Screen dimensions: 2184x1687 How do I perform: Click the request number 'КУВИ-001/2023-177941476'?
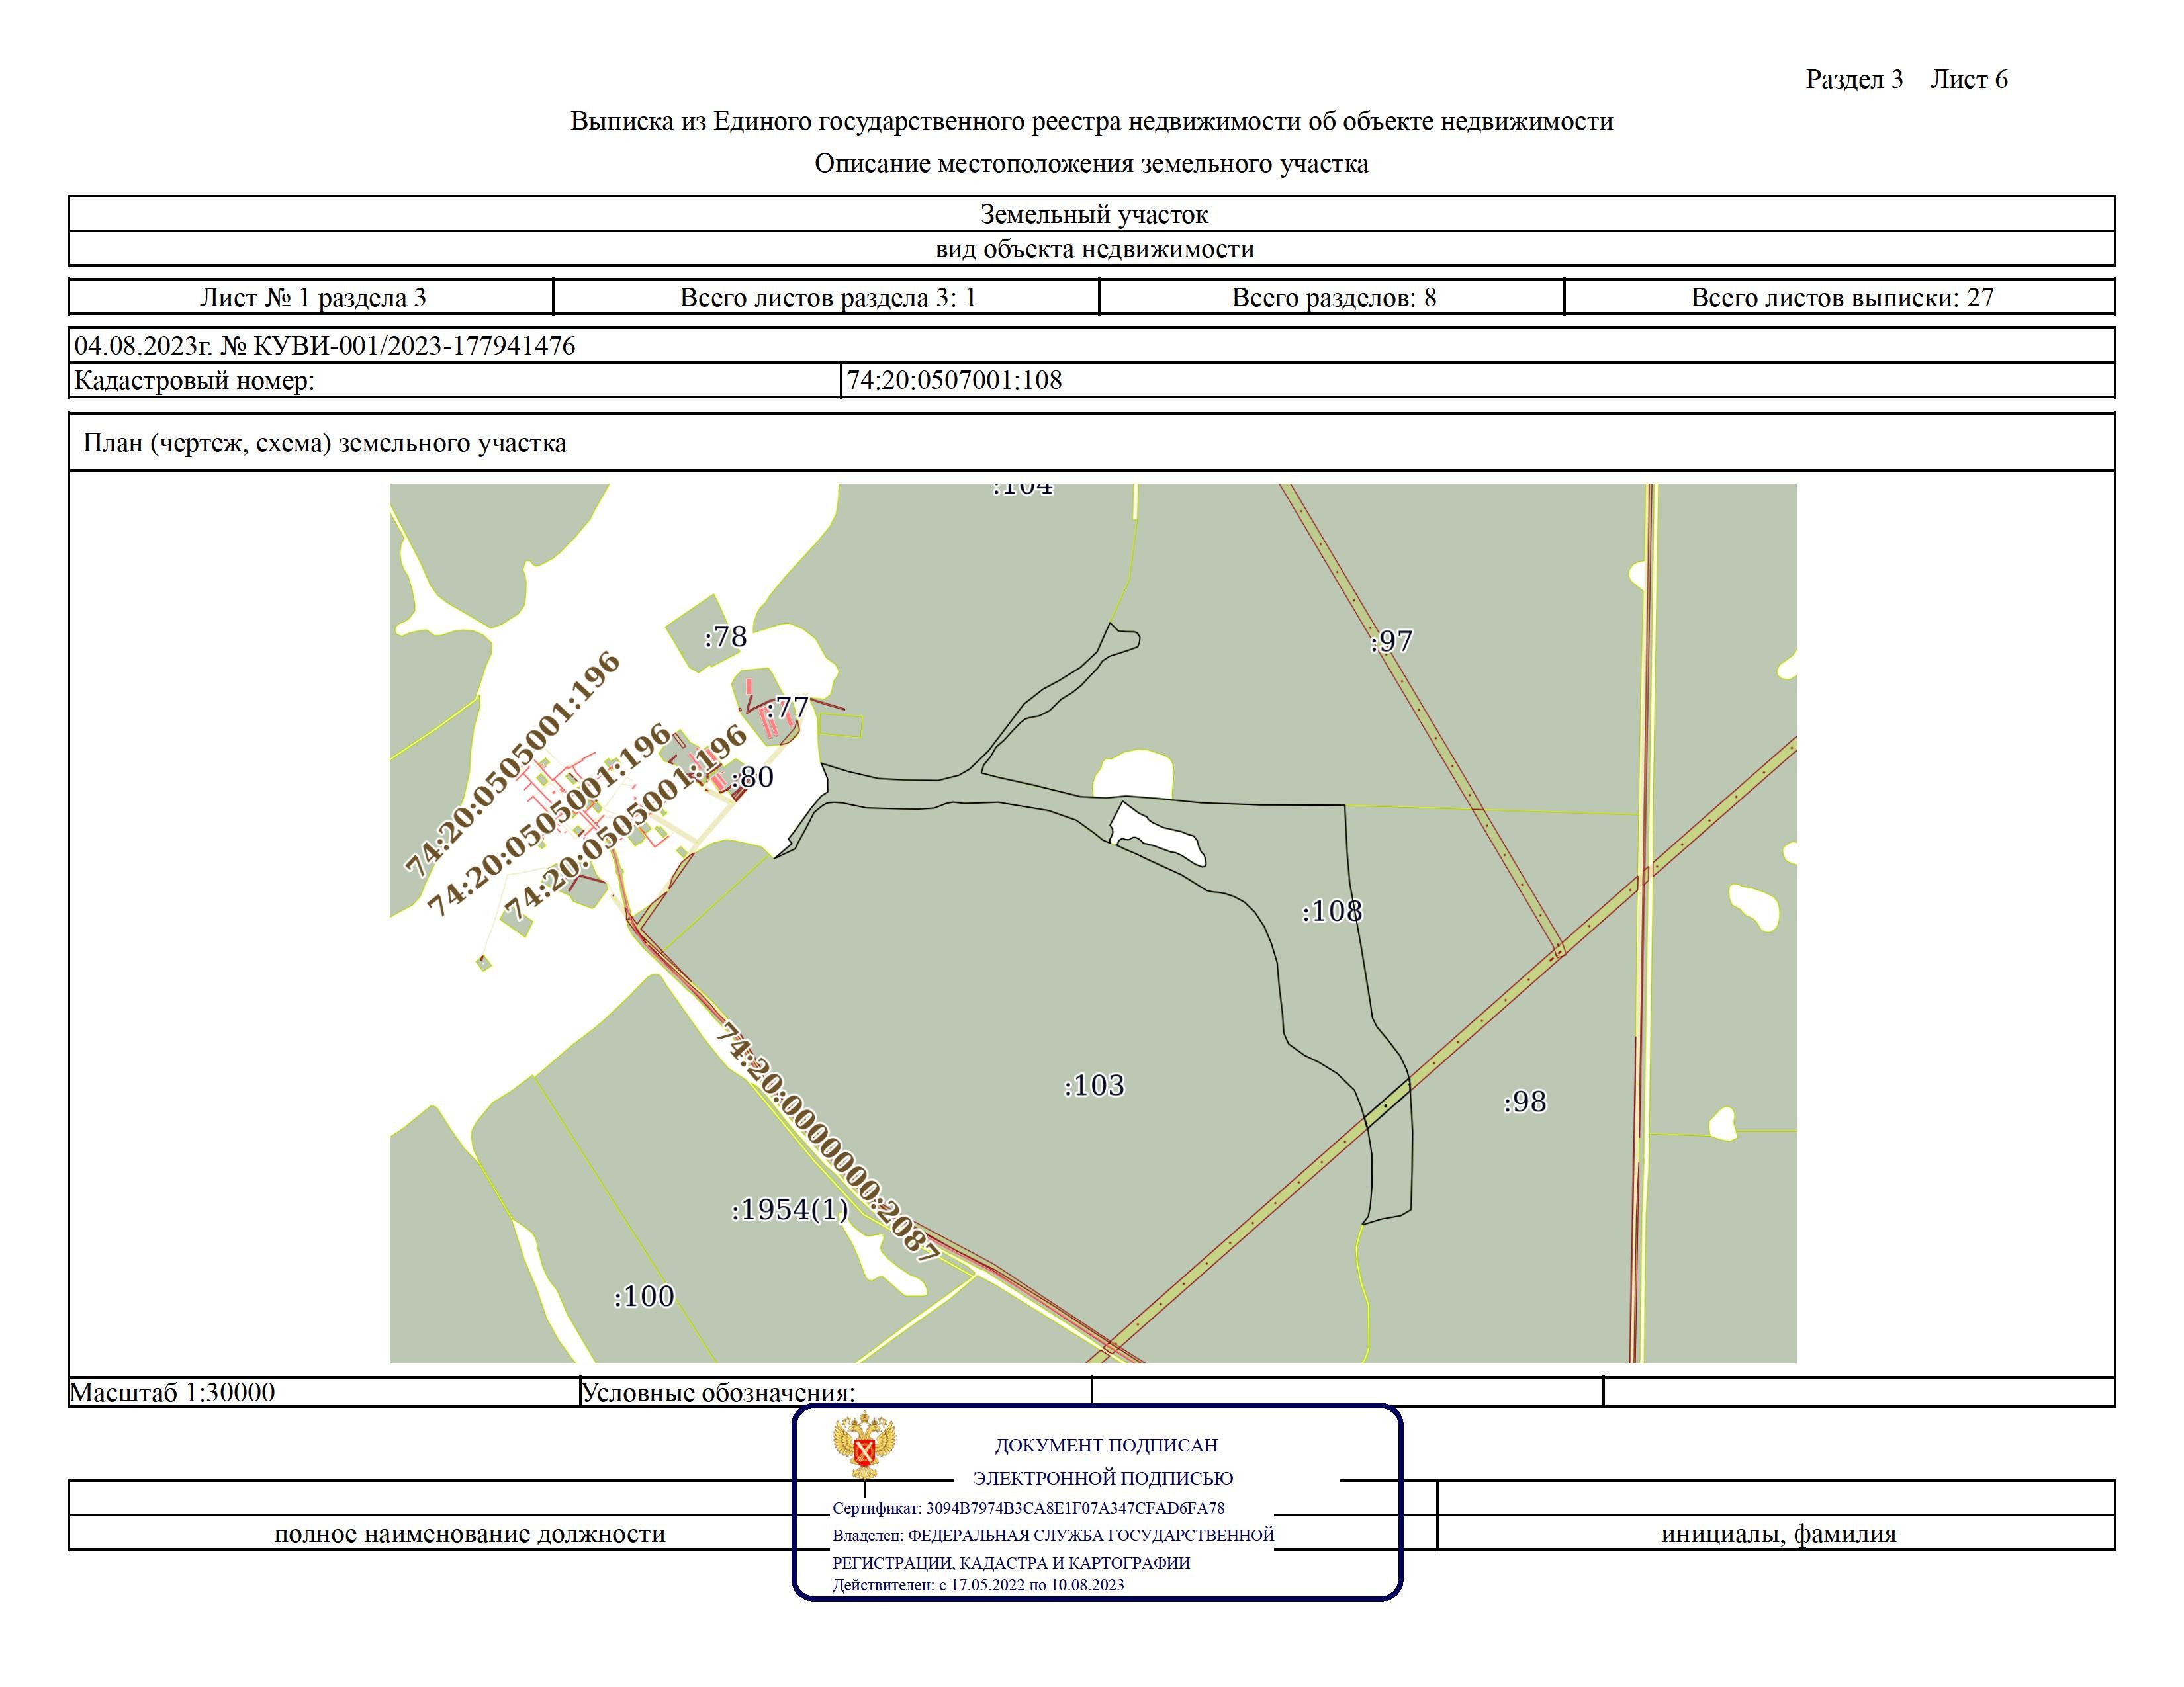(414, 346)
